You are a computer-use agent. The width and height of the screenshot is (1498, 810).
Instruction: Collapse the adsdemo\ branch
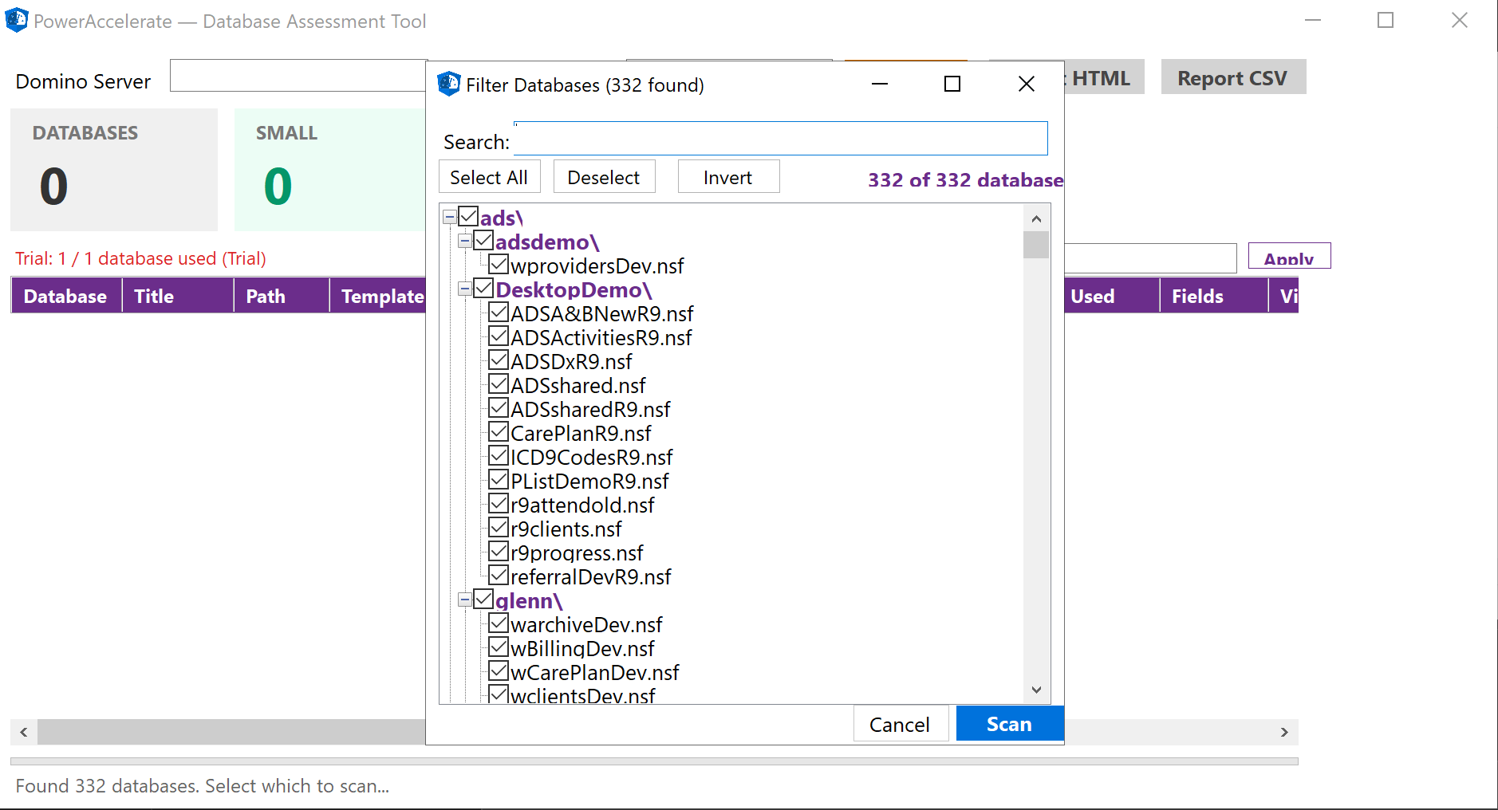coord(465,239)
